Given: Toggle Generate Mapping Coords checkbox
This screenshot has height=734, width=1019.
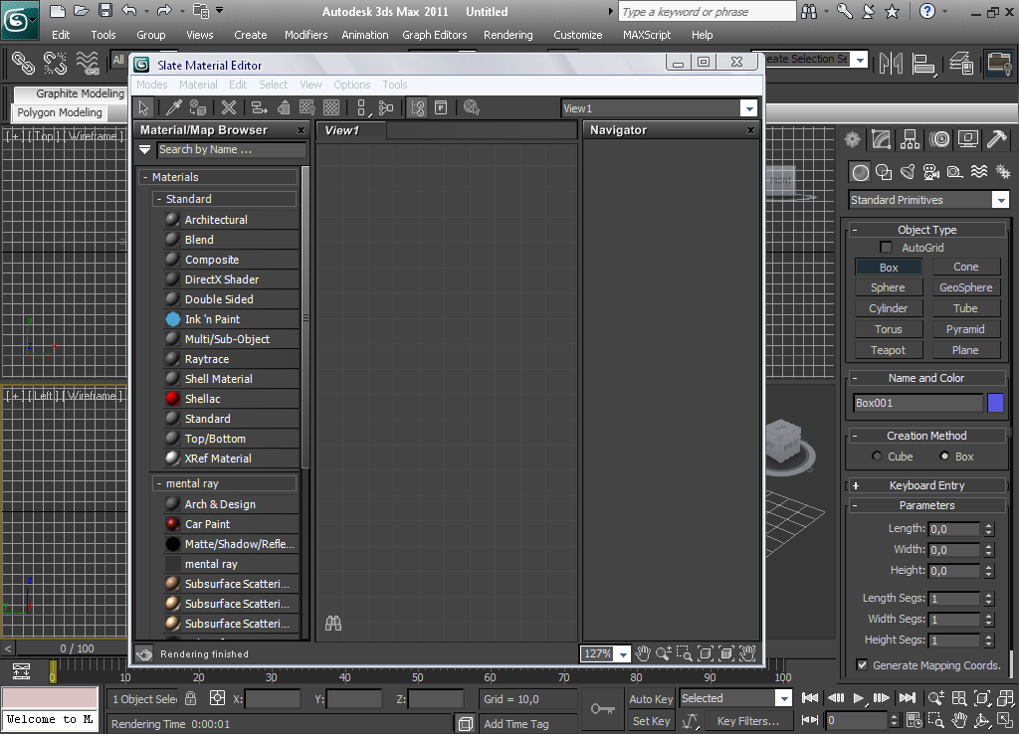Looking at the screenshot, I should tap(862, 664).
